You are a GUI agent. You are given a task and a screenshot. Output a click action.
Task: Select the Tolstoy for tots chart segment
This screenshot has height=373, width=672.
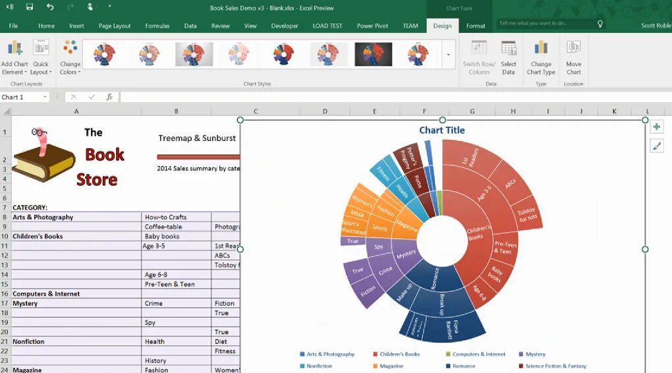(x=527, y=214)
